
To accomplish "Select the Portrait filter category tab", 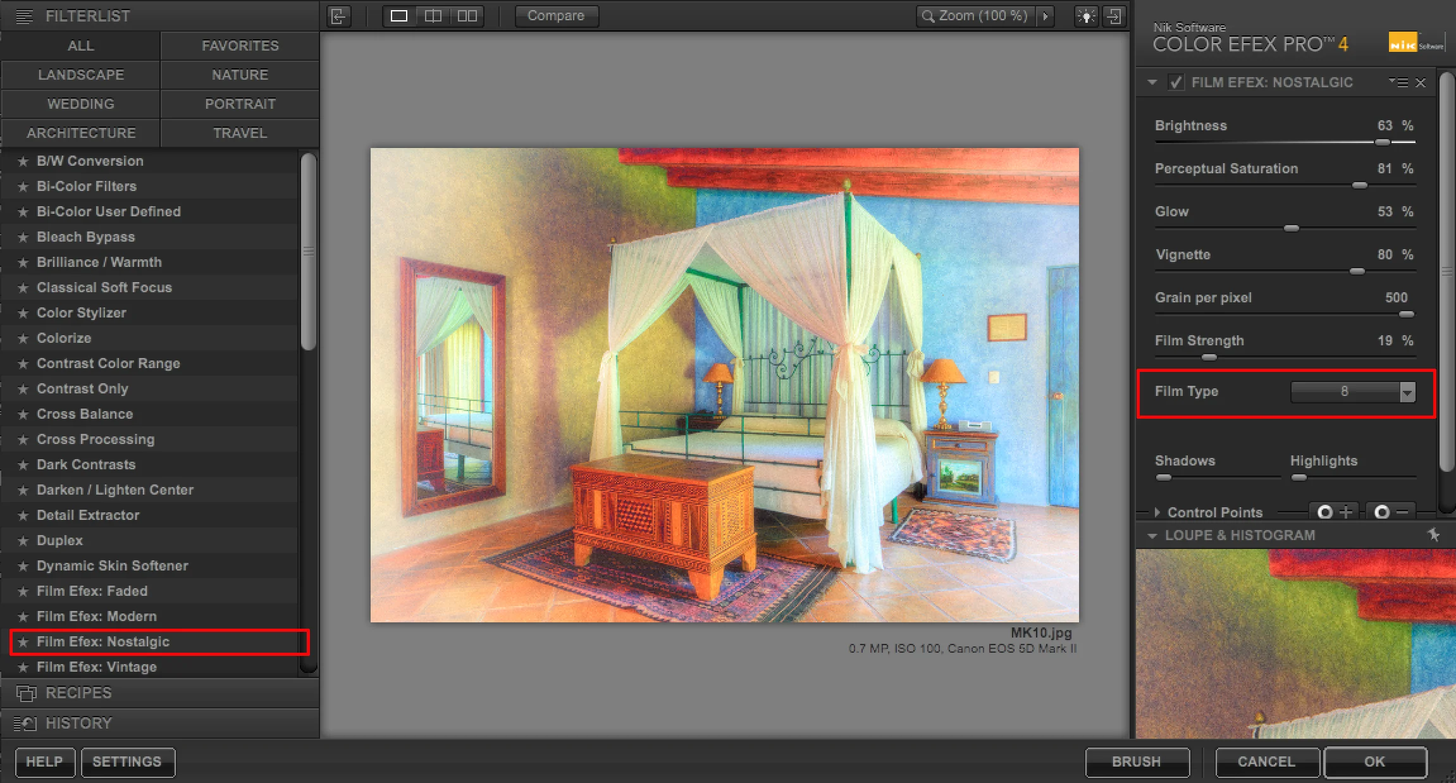I will 240,104.
